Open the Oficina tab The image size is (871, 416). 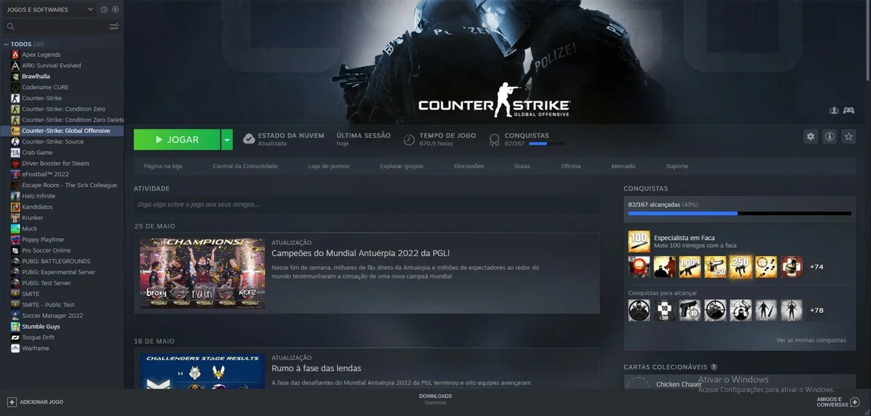click(571, 166)
